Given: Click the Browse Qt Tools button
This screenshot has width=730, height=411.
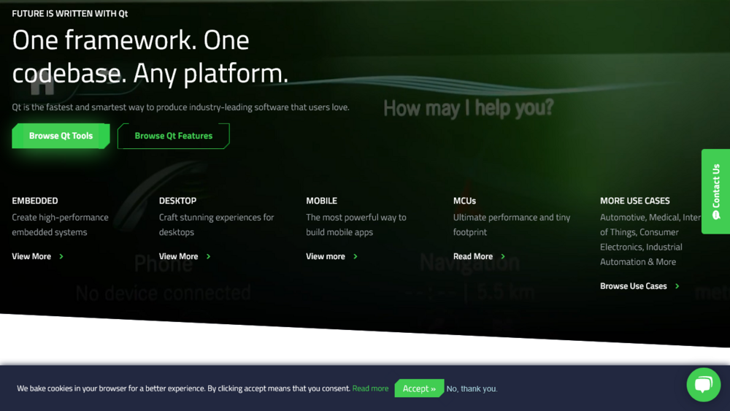Looking at the screenshot, I should tap(61, 136).
